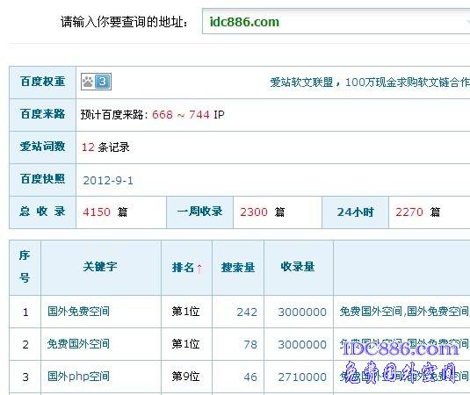Click the 2012-9-1 Baidu snapshot date
The height and width of the screenshot is (395, 470).
tap(108, 181)
